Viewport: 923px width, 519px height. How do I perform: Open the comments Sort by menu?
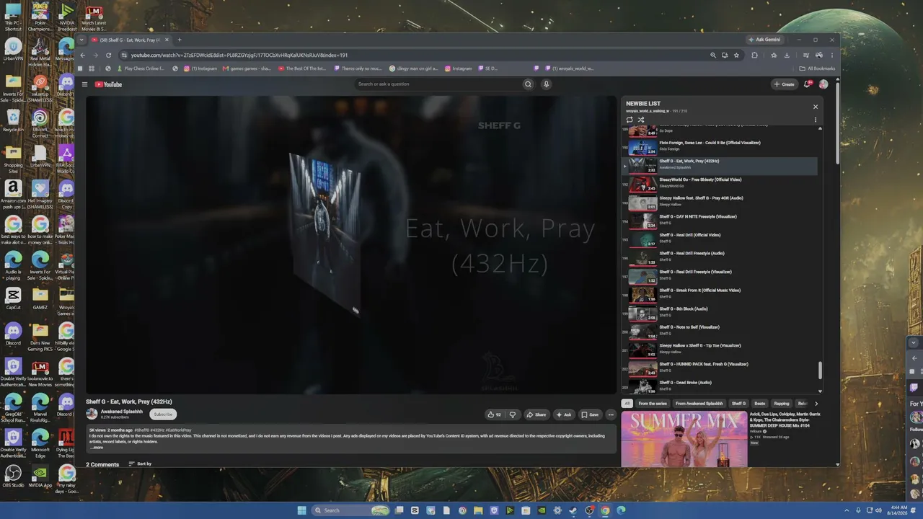tap(140, 463)
